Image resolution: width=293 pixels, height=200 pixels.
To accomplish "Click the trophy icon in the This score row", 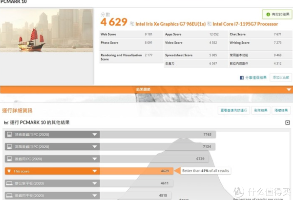I will (x=9, y=171).
